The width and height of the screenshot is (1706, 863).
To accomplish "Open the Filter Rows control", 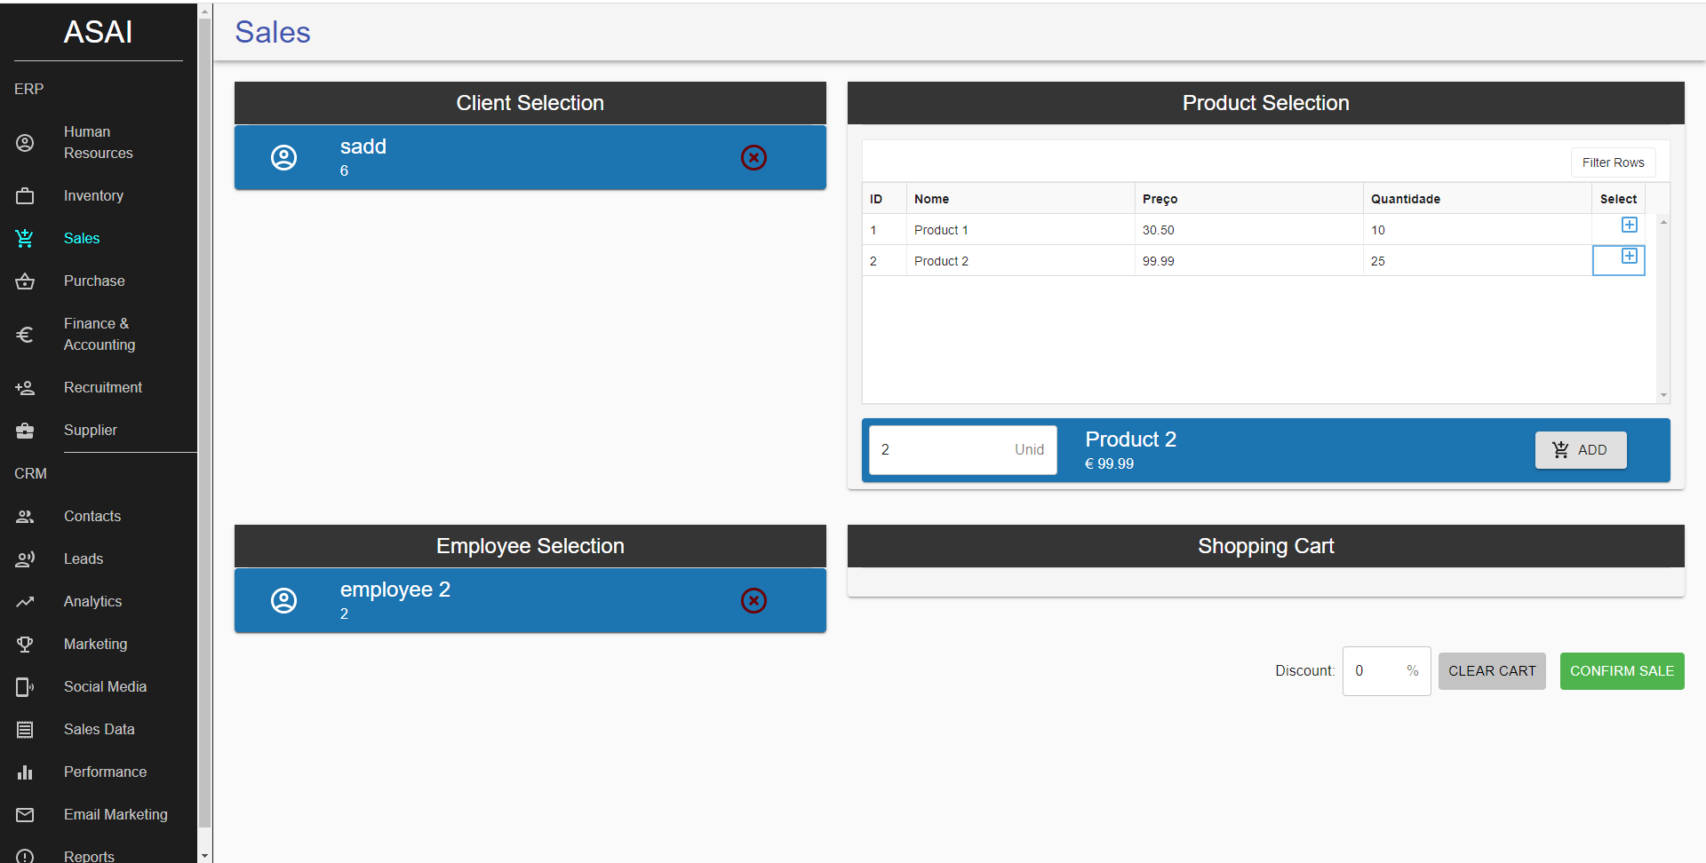I will tap(1613, 162).
